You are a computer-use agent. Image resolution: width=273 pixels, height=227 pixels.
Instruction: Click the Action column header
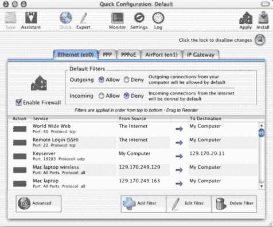pyautogui.click(x=19, y=118)
